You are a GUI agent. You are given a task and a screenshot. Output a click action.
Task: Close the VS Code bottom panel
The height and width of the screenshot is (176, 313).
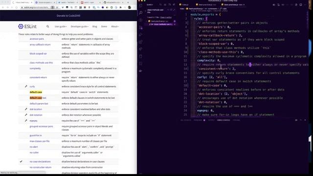[x=305, y=120]
